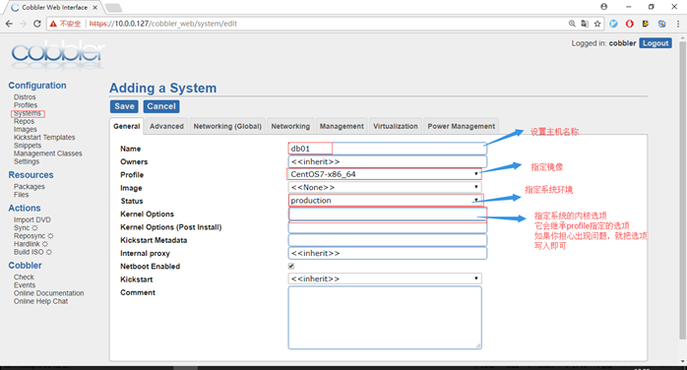Screen dimensions: 687x370
Task: Open the Kickstart dropdown showing <<inherit>>
Action: 385,278
